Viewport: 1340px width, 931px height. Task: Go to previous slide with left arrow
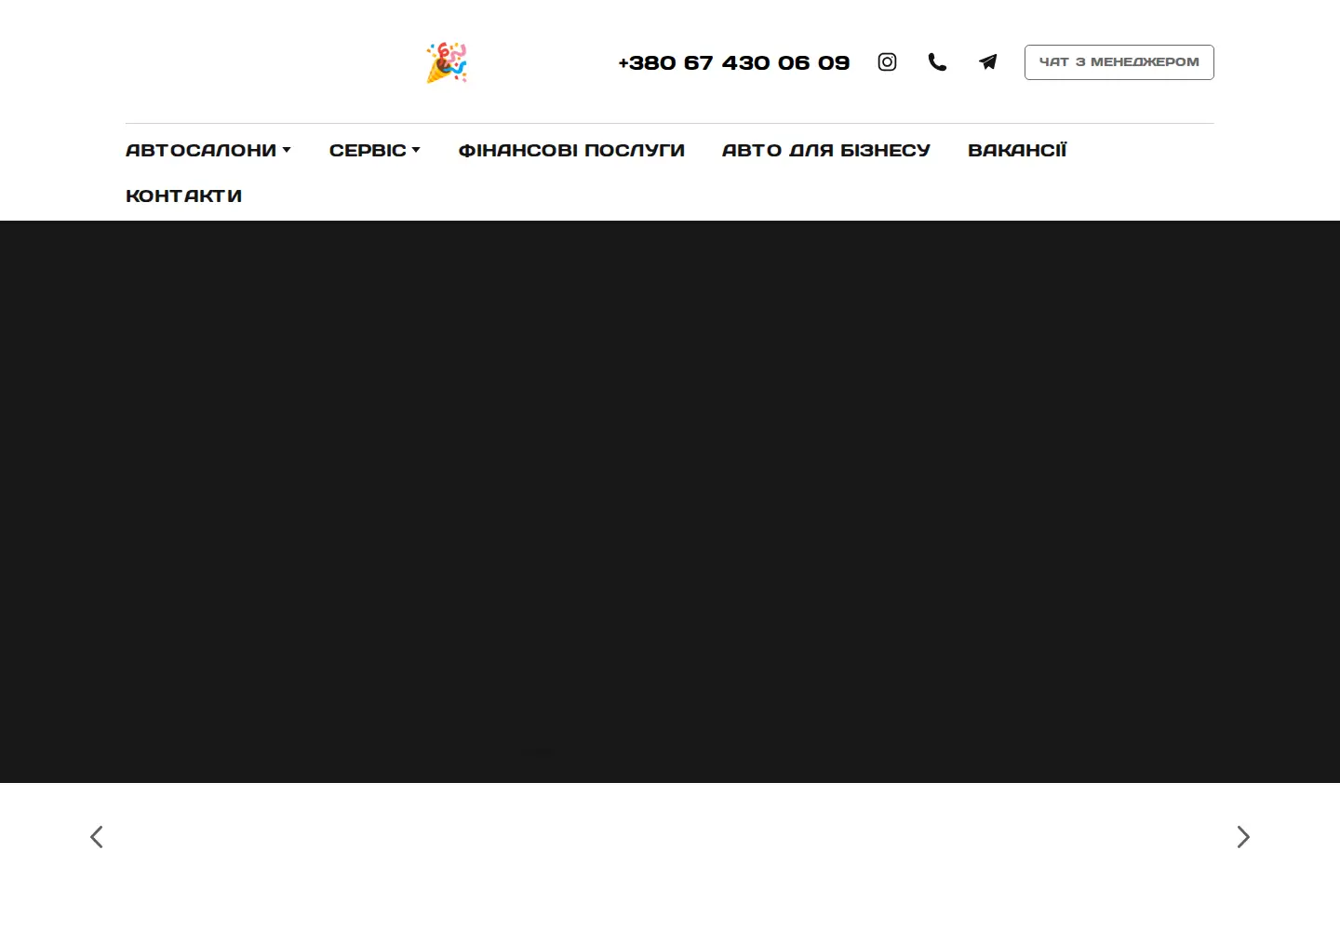coord(97,837)
